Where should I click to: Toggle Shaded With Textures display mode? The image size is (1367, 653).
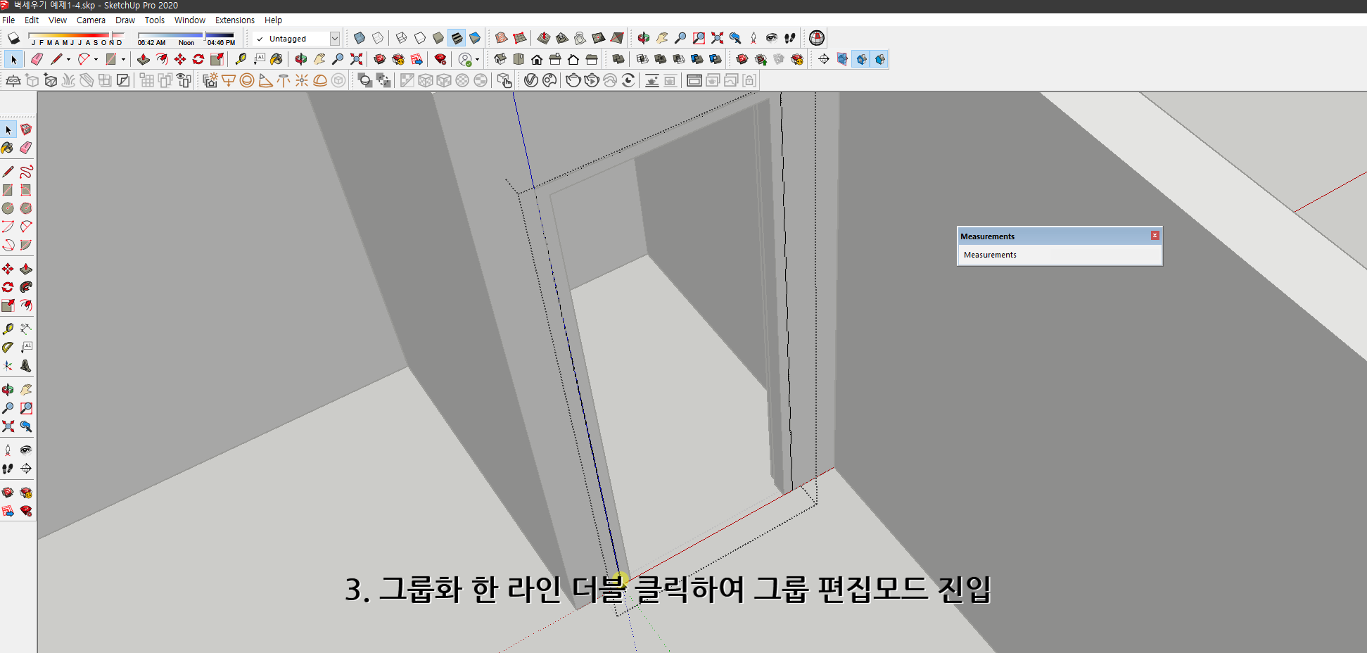pyautogui.click(x=458, y=38)
